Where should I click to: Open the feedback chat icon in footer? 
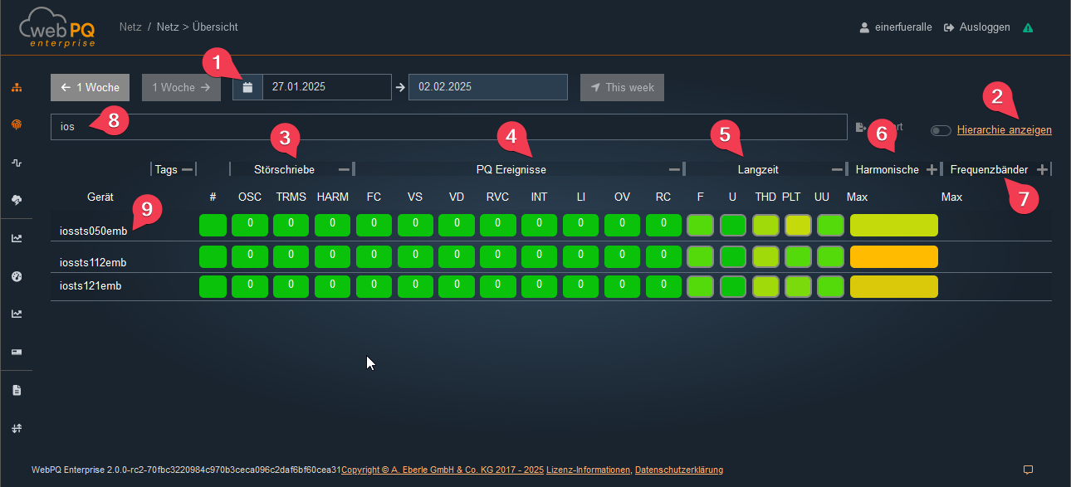tap(1028, 470)
